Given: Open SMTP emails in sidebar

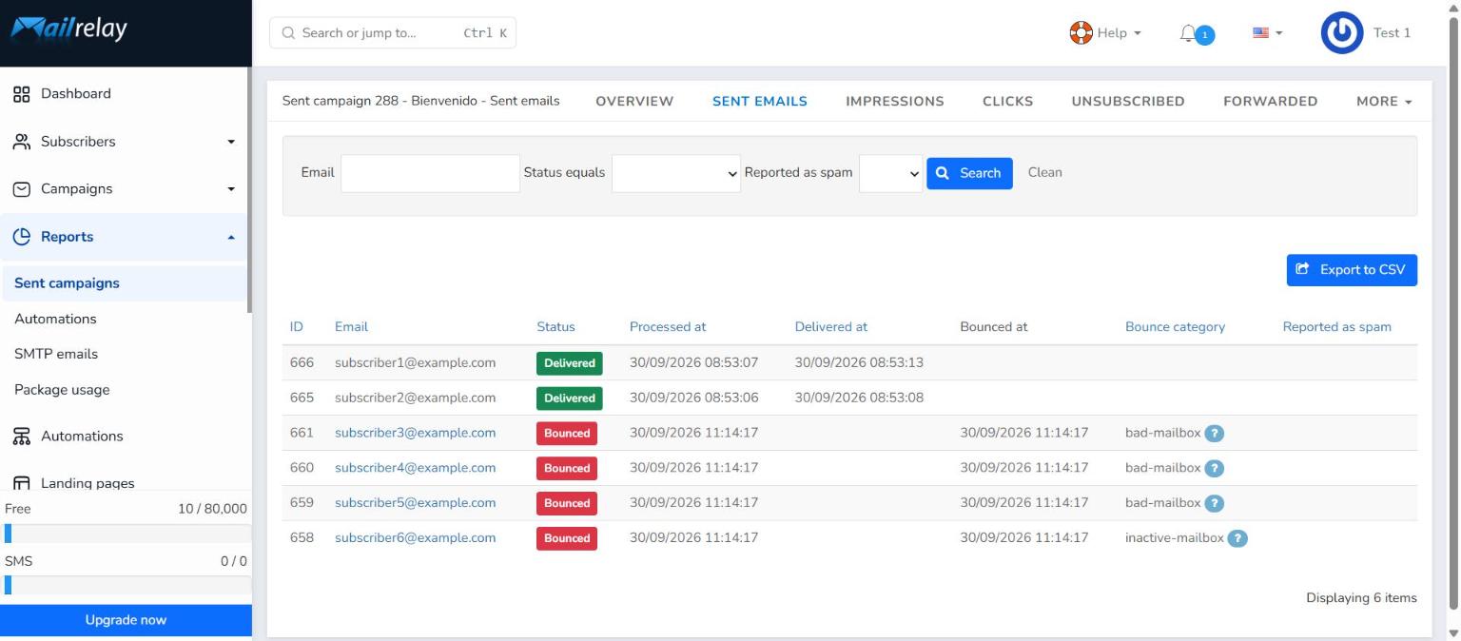Looking at the screenshot, I should click(56, 354).
